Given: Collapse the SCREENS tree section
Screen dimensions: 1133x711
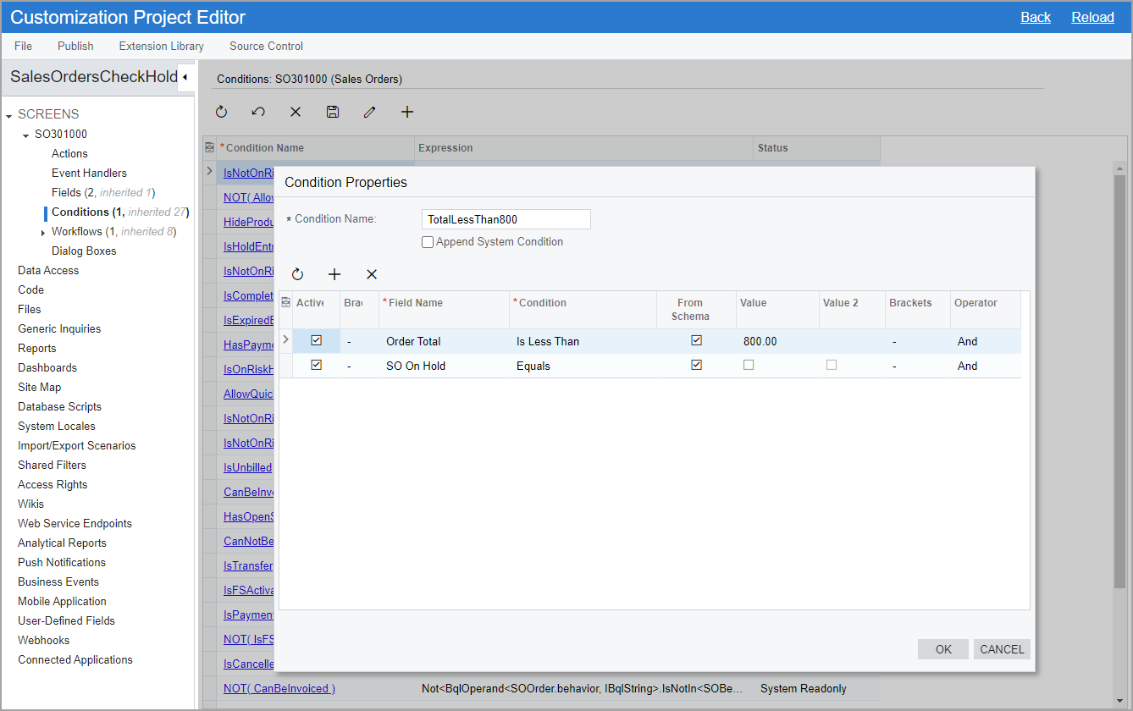Looking at the screenshot, I should coord(9,115).
